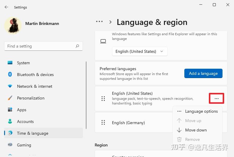Image resolution: width=234 pixels, height=157 pixels.
Task: Click the Gaming controller icon
Action: 10,144
